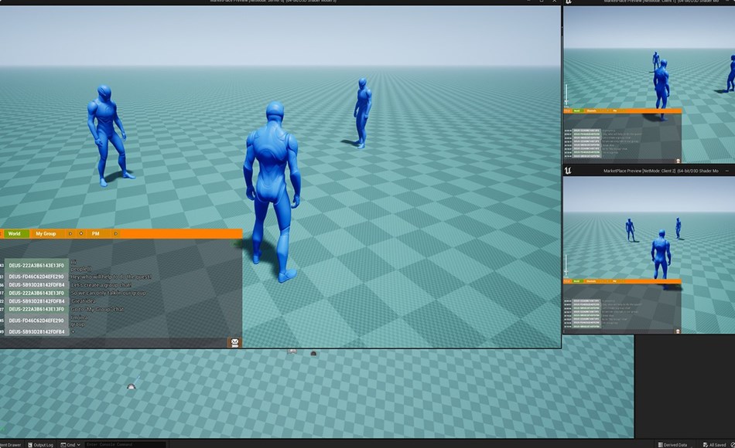
Task: Click the send icon in Client 2 chat
Action: point(678,331)
